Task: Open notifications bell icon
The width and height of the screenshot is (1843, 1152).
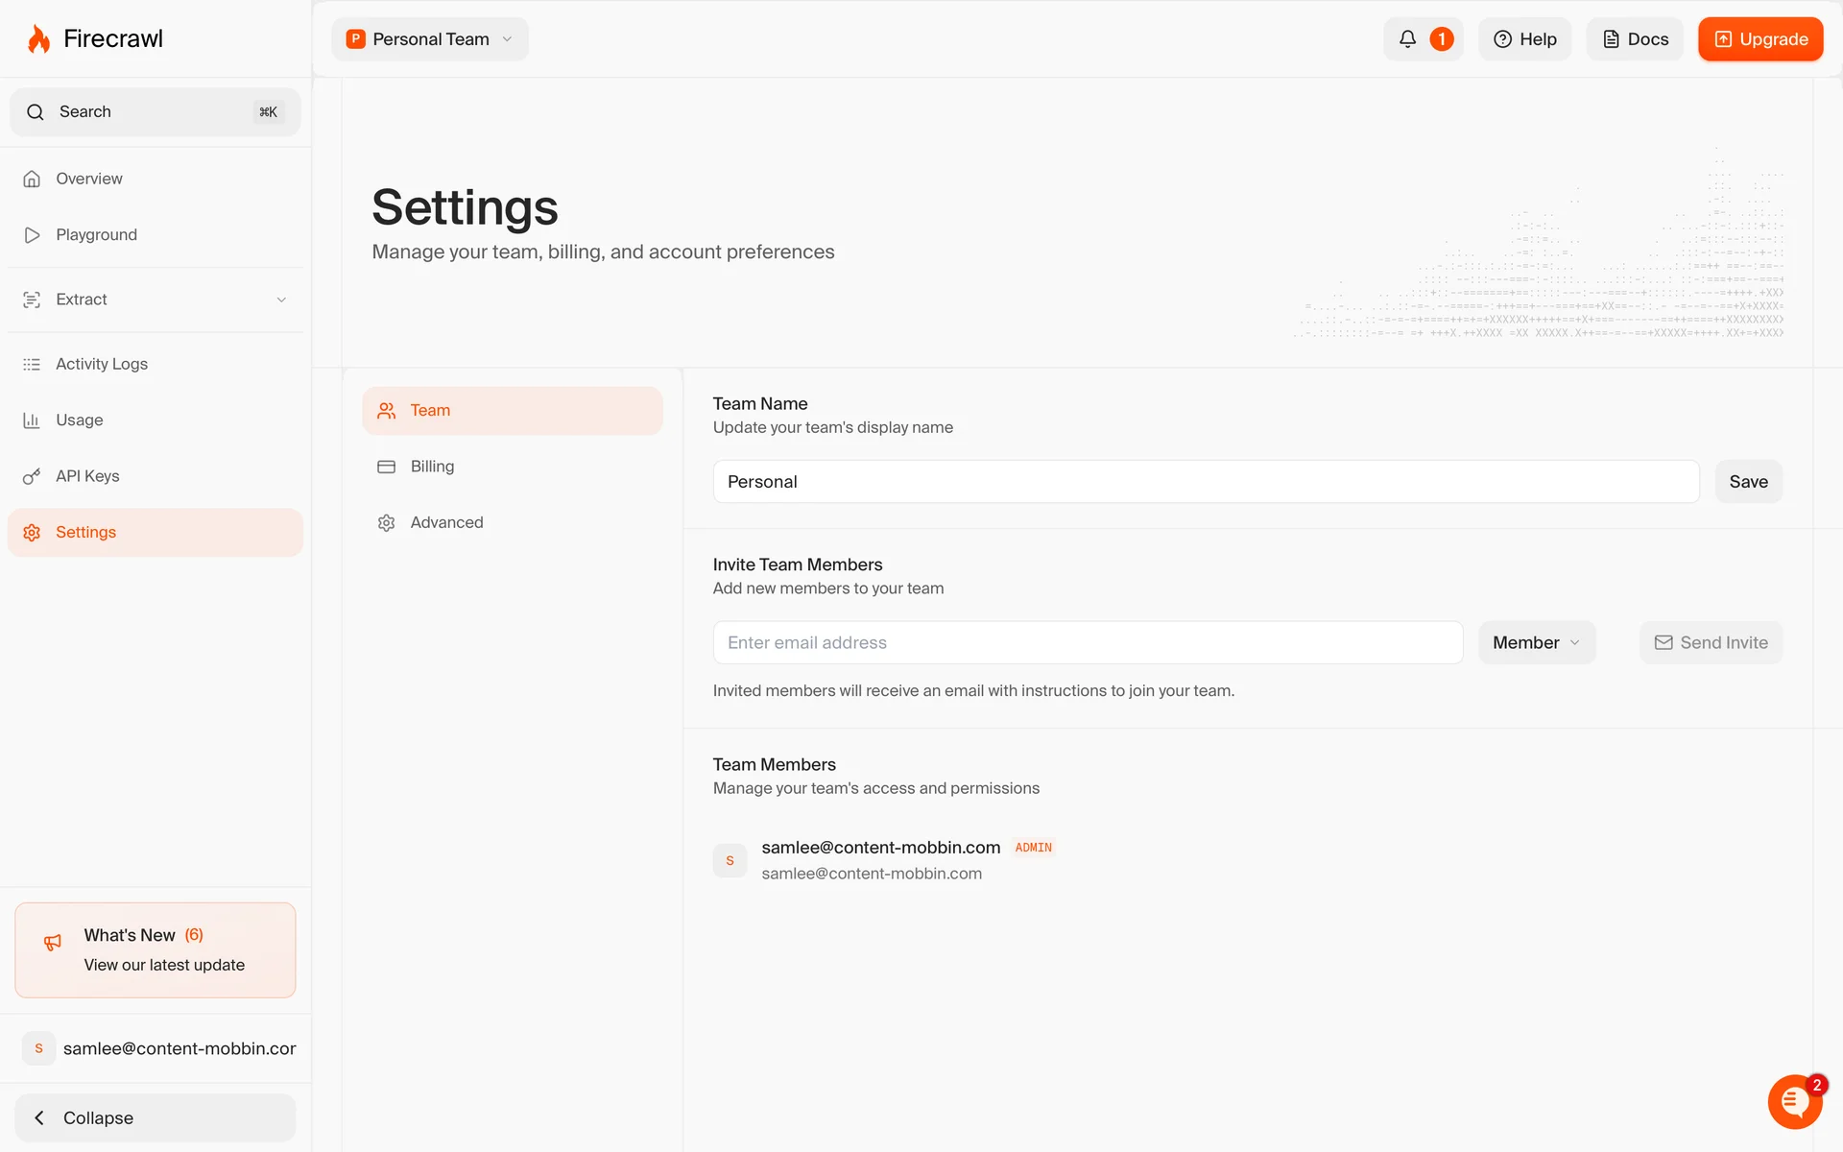Action: [1407, 39]
